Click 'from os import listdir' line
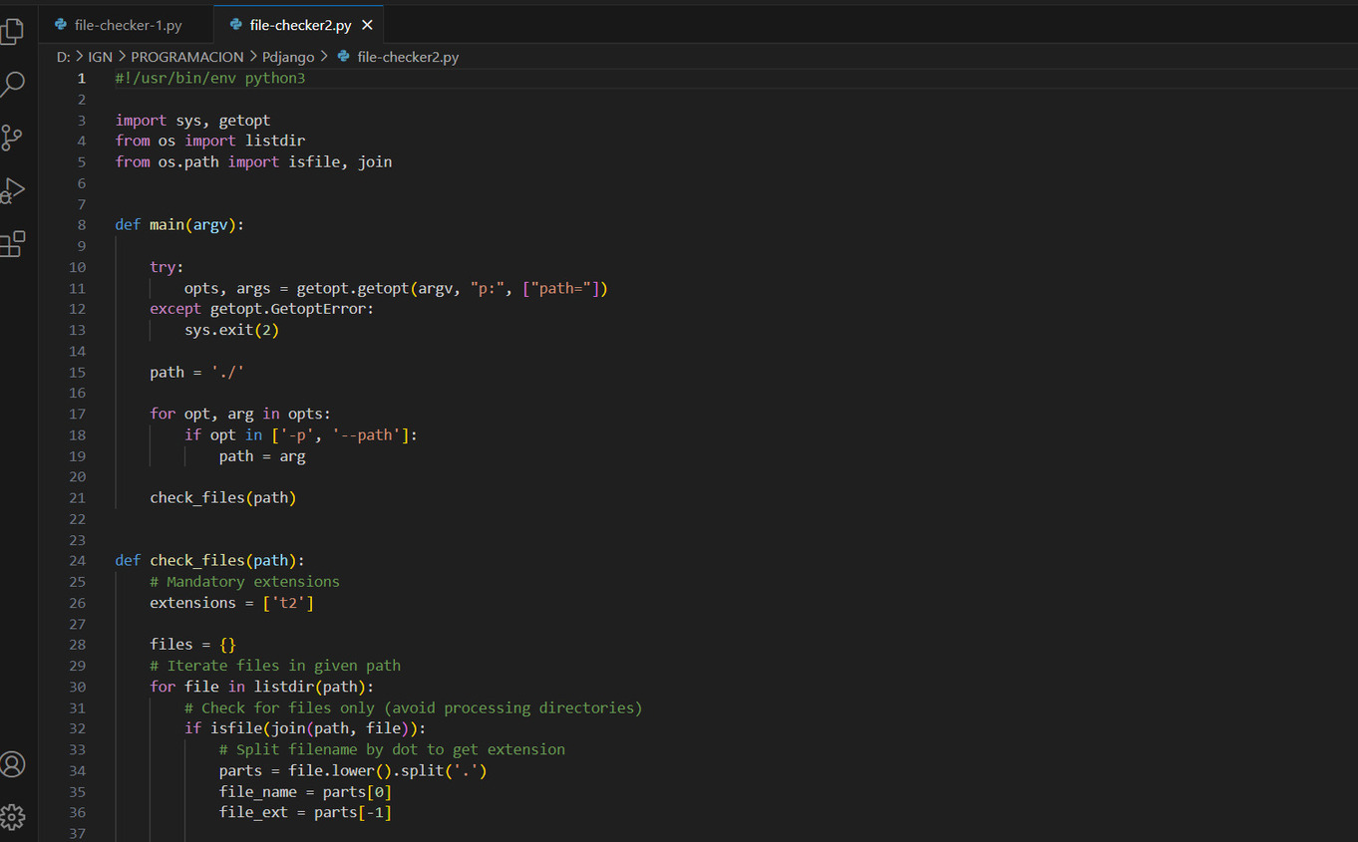The width and height of the screenshot is (1358, 842). coord(210,141)
